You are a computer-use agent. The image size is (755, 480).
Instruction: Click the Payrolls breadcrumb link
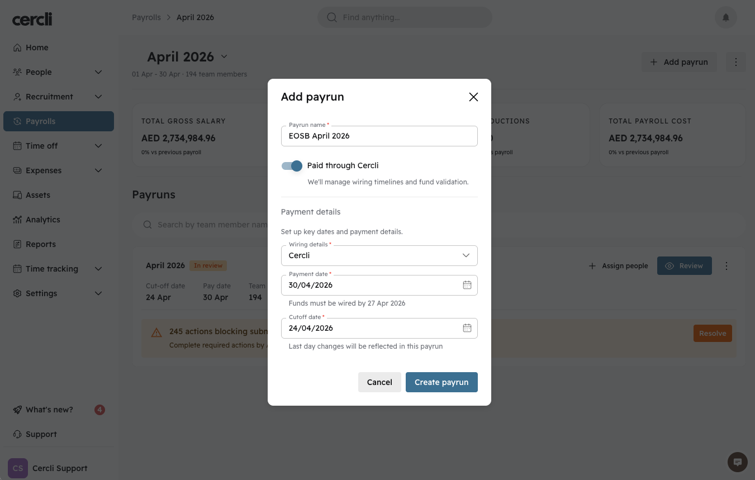(146, 17)
